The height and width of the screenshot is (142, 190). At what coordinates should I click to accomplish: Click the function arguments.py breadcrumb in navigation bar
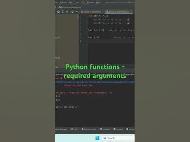pyautogui.click(x=70, y=7)
